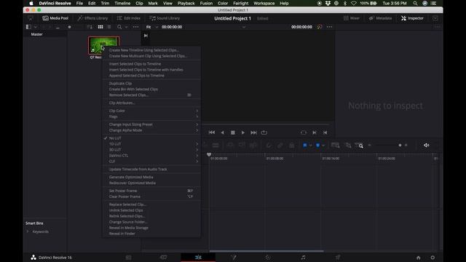Select the Master bin
Viewport: 466px width, 262px height.
(x=37, y=34)
